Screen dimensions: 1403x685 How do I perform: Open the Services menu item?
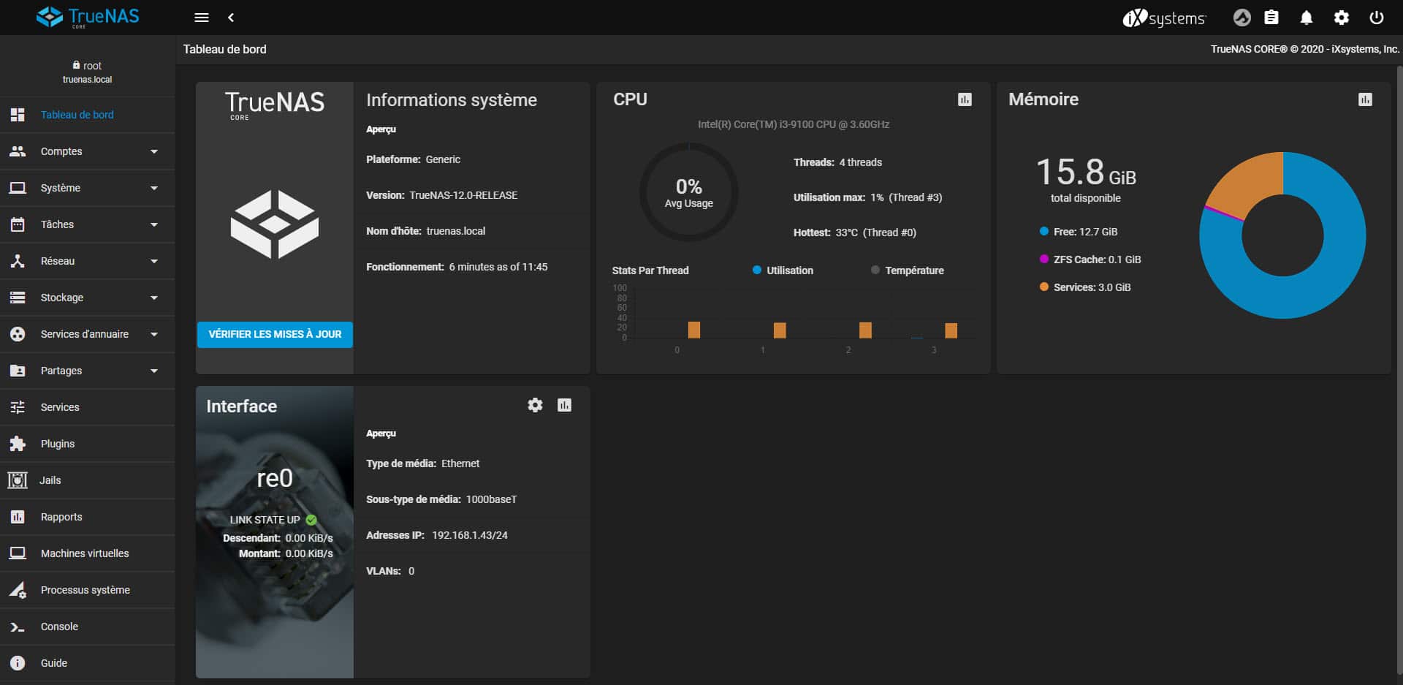[x=88, y=407]
